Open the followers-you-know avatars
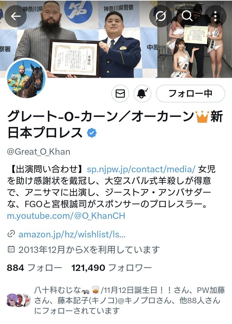 point(18,300)
